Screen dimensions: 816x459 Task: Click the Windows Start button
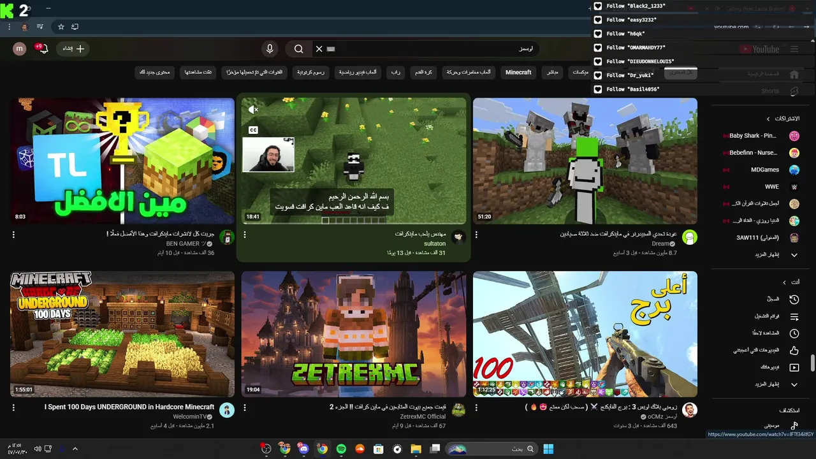548,449
